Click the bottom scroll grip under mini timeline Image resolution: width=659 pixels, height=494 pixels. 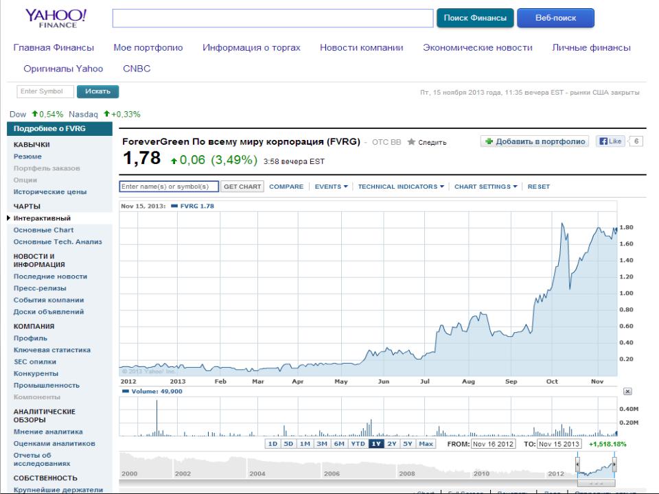coord(597,484)
